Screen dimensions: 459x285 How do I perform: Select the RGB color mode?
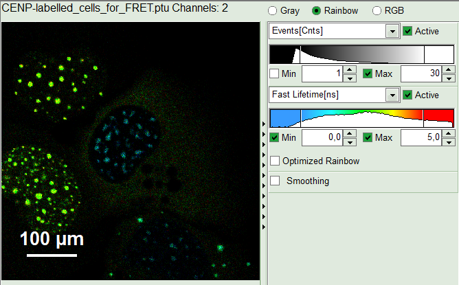point(376,11)
